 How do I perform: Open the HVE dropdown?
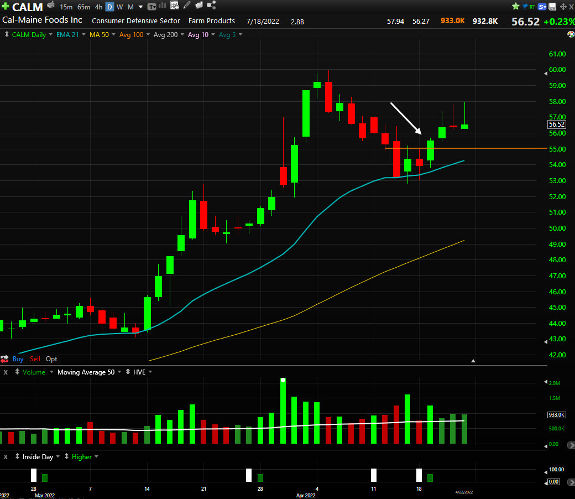tap(150, 372)
